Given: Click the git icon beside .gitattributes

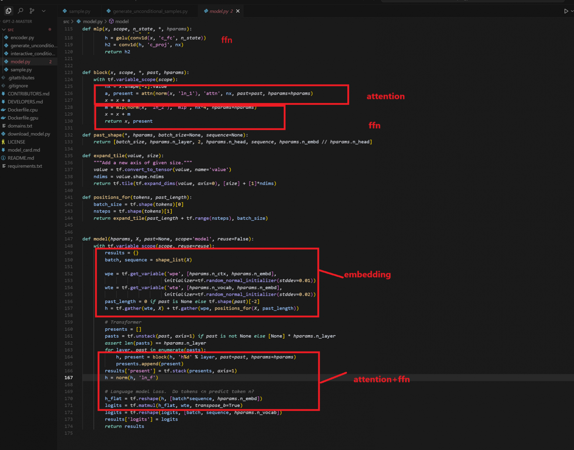Looking at the screenshot, I should 4,78.
